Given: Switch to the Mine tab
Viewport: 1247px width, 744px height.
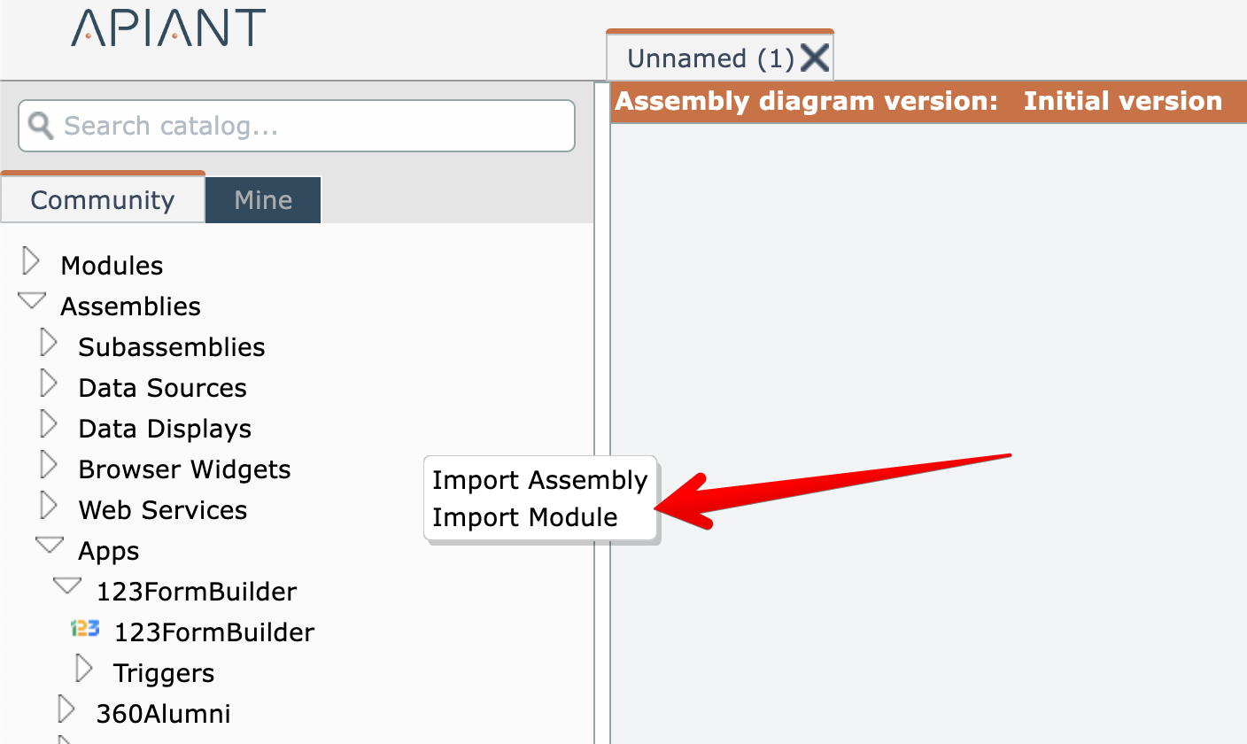Looking at the screenshot, I should click(x=263, y=200).
